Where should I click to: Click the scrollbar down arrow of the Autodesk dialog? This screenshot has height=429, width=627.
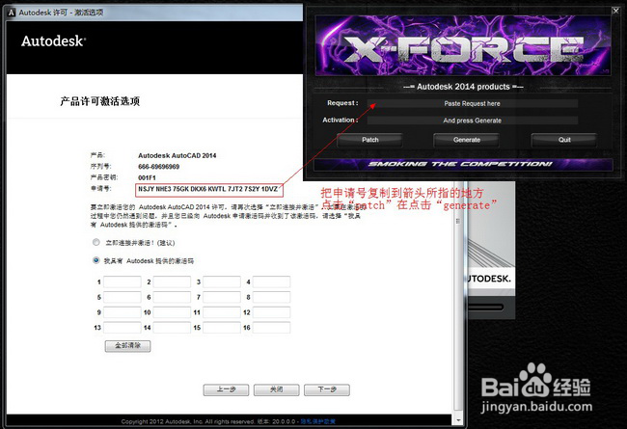point(458,420)
